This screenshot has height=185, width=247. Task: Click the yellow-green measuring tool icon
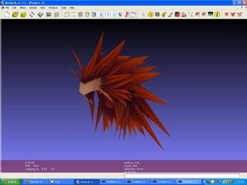tap(164, 14)
